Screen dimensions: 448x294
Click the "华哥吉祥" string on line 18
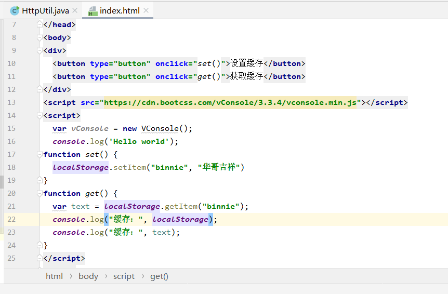(x=219, y=167)
